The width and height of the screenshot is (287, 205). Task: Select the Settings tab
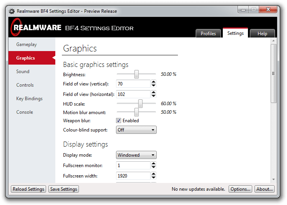coord(236,33)
